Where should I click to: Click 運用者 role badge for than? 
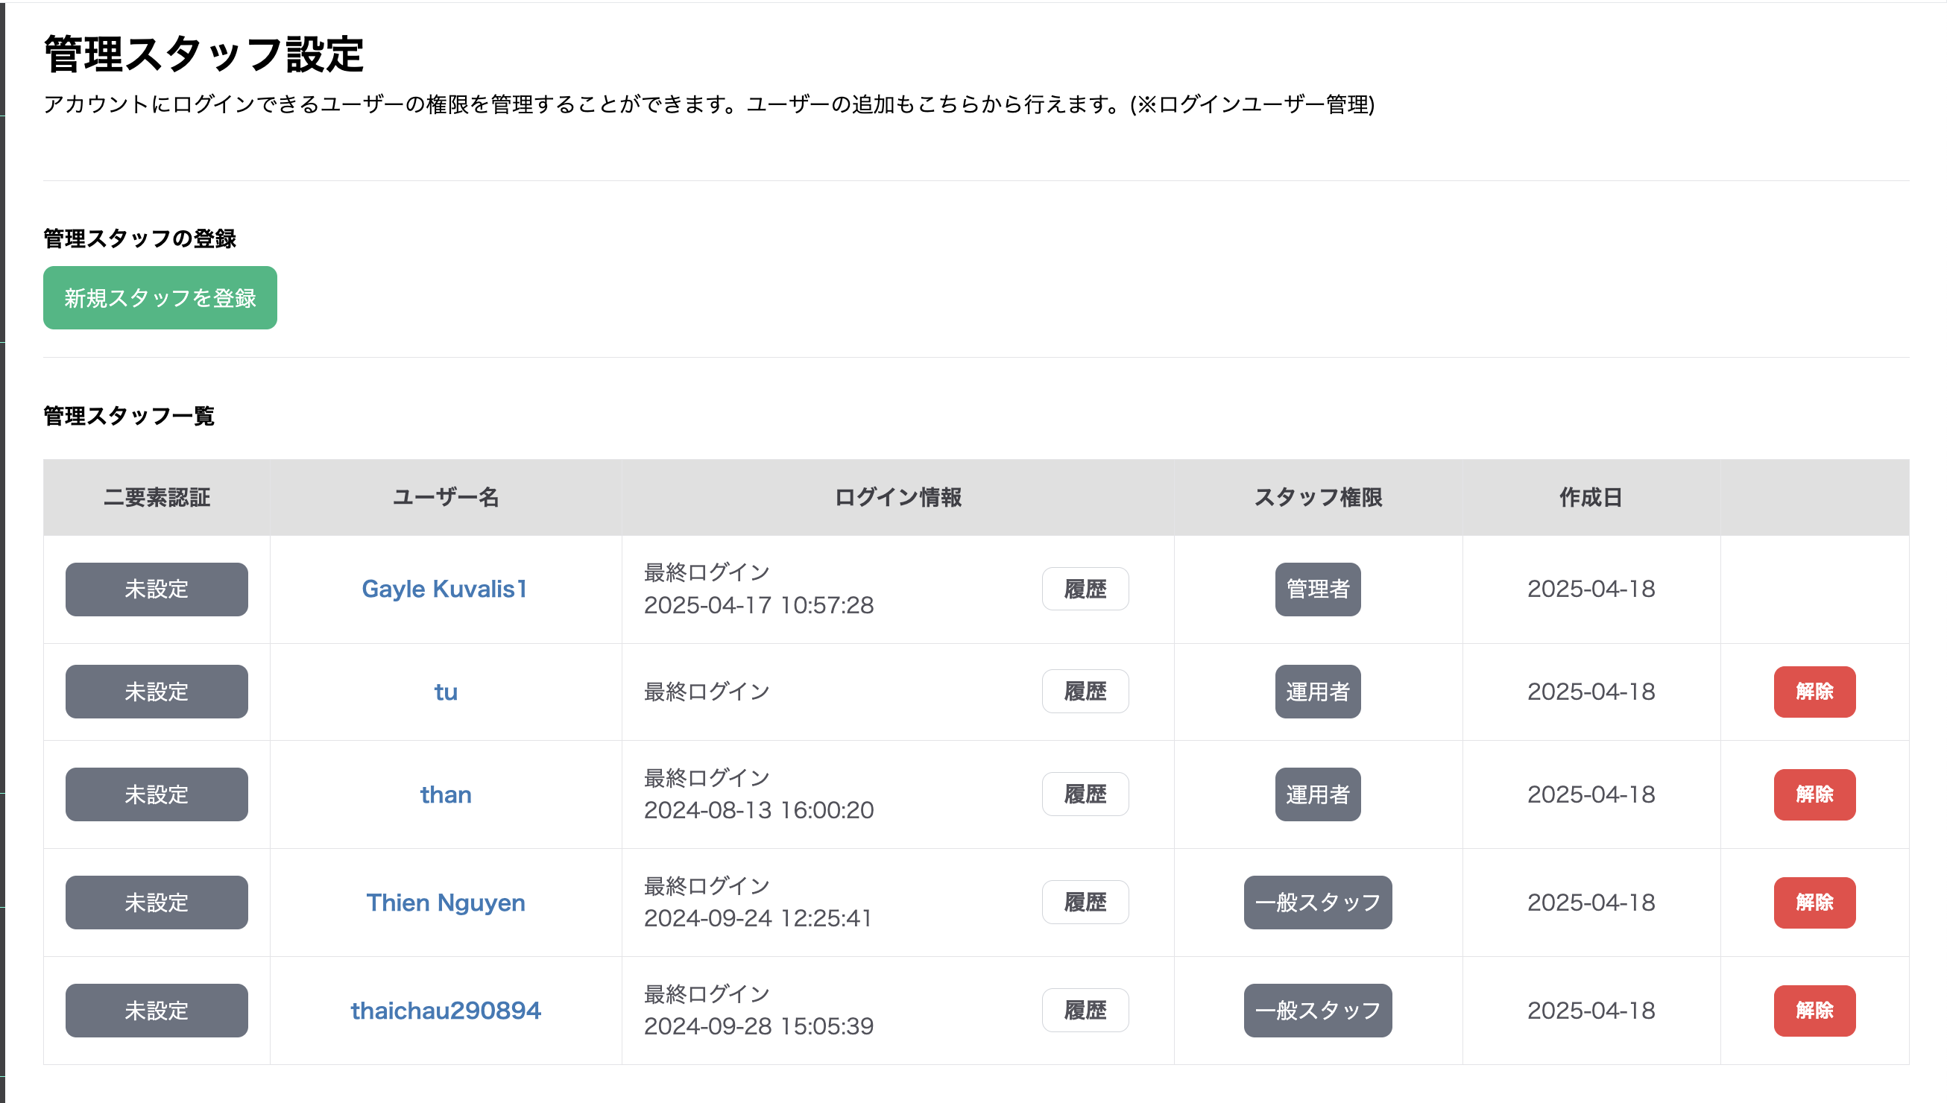pos(1317,794)
